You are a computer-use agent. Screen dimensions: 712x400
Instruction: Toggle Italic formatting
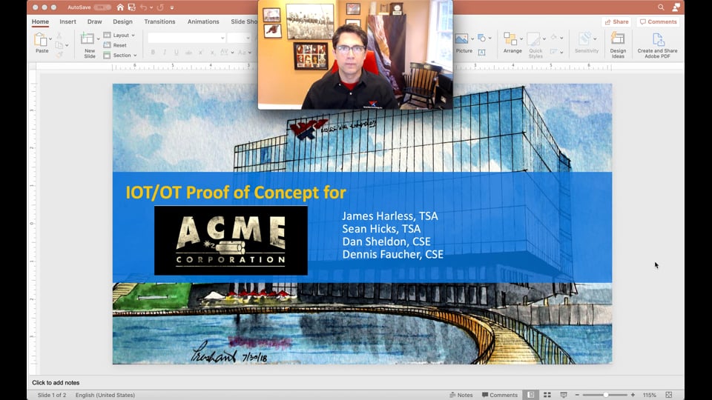[165, 53]
